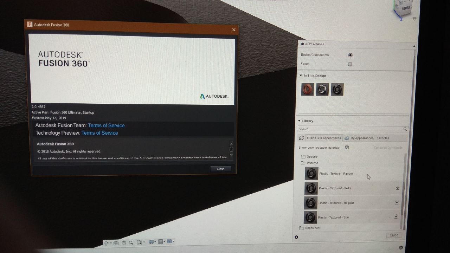Select the Zoom plus/minus tool
450x253 pixels.
131,242
